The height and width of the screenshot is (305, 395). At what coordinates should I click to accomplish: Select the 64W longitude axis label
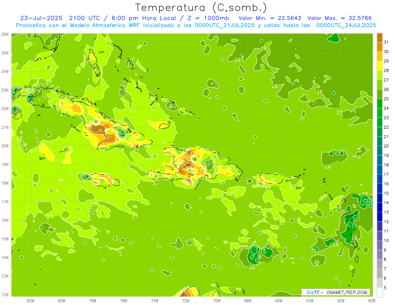coord(310,300)
